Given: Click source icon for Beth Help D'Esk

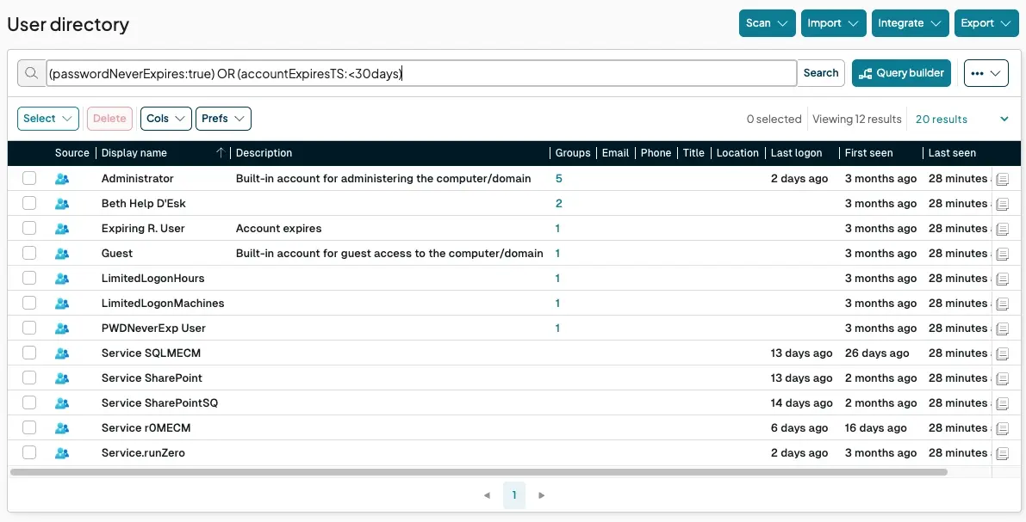Looking at the screenshot, I should tap(61, 204).
